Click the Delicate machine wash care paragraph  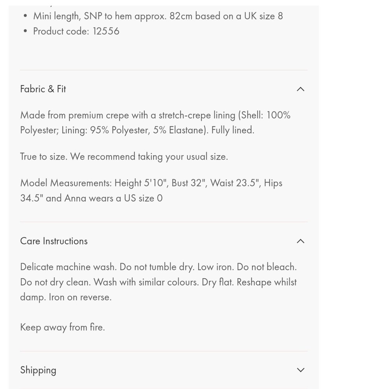click(158, 282)
